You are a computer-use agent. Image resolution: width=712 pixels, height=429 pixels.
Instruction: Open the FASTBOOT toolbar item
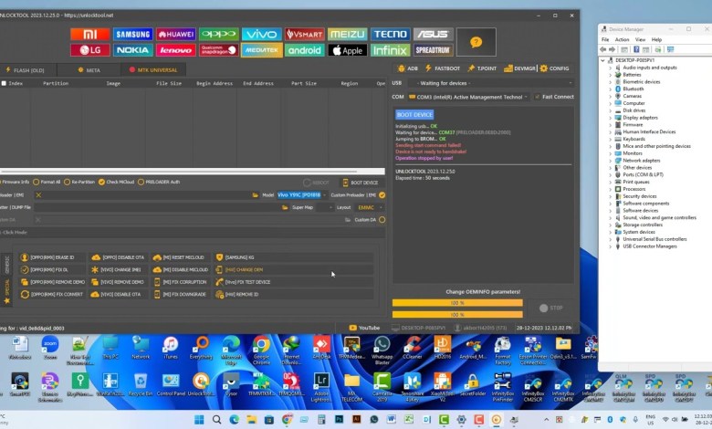(x=443, y=68)
